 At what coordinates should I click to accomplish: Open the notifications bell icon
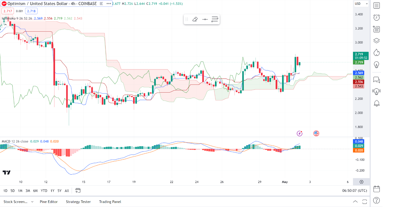377,103
